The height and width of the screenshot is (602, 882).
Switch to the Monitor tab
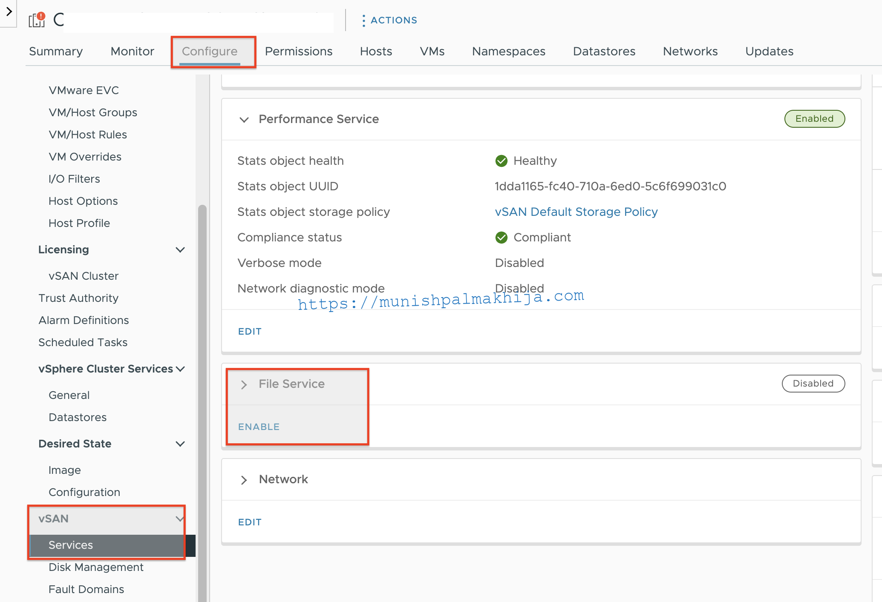coord(132,52)
